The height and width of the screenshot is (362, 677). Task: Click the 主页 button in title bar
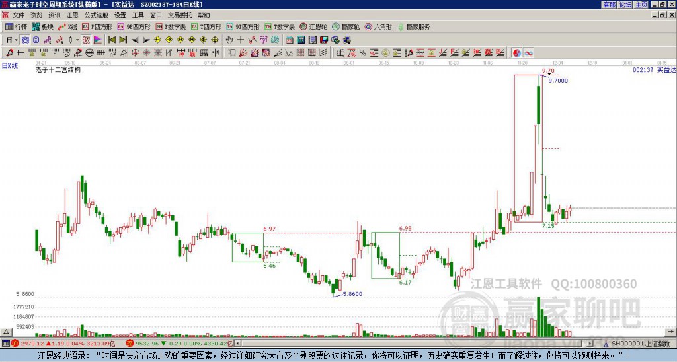641,5
